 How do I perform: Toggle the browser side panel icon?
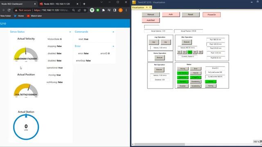(115, 10)
